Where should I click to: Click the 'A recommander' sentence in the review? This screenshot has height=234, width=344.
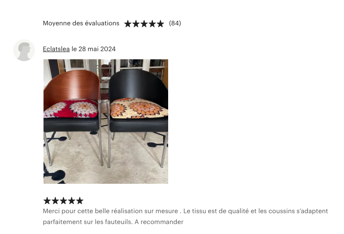(159, 222)
